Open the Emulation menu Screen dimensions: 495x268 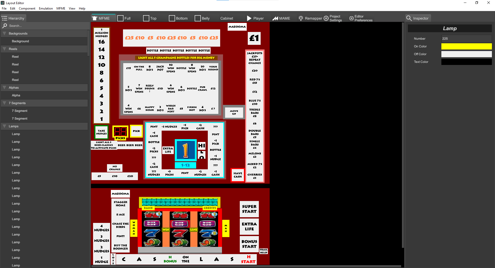pos(46,9)
